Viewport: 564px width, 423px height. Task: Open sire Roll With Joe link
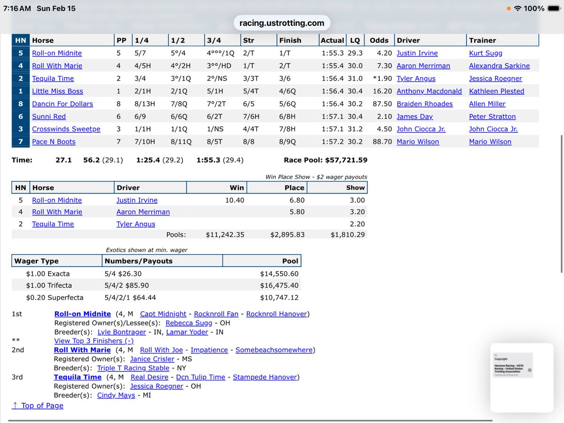point(161,350)
